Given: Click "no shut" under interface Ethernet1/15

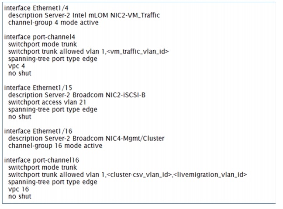Looking at the screenshot, I should tap(20, 117).
